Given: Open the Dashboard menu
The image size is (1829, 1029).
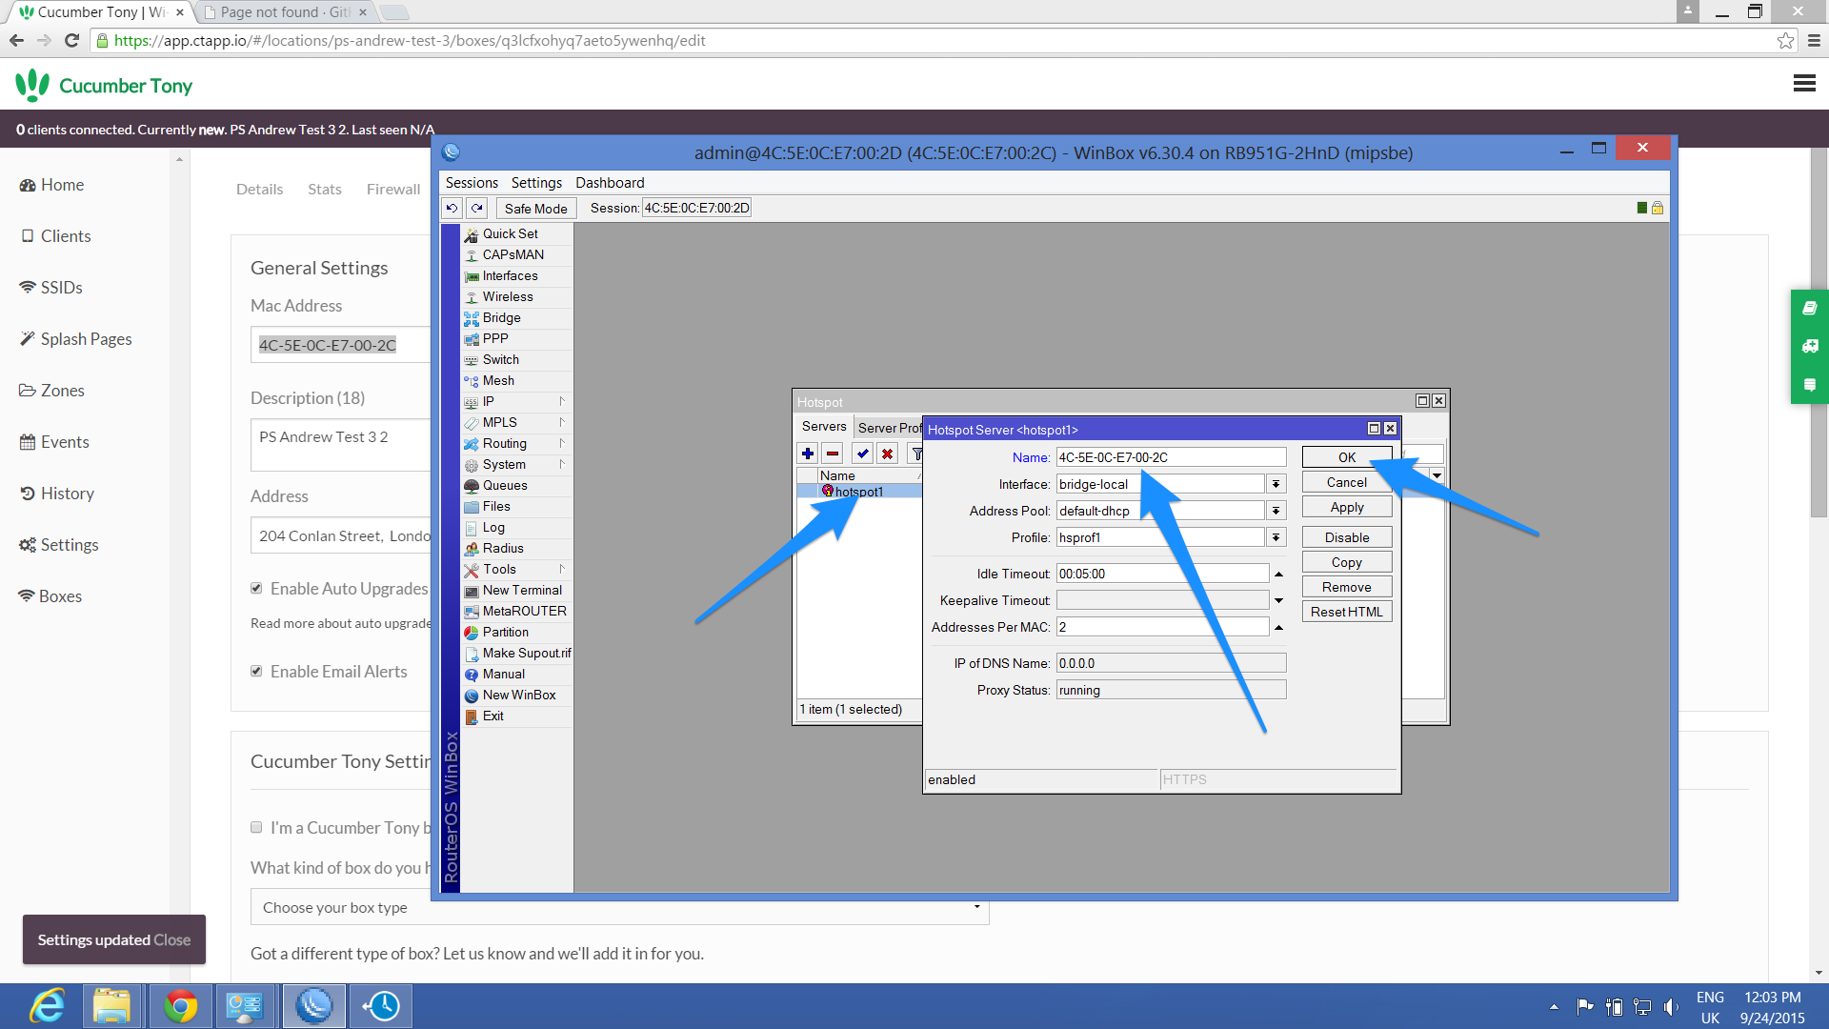Looking at the screenshot, I should 610,182.
